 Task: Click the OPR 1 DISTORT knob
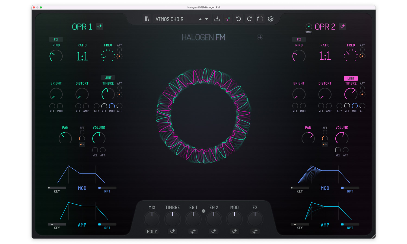coord(82,94)
